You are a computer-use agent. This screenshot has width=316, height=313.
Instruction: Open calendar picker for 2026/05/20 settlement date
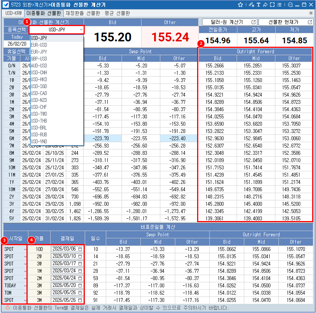(x=80, y=285)
